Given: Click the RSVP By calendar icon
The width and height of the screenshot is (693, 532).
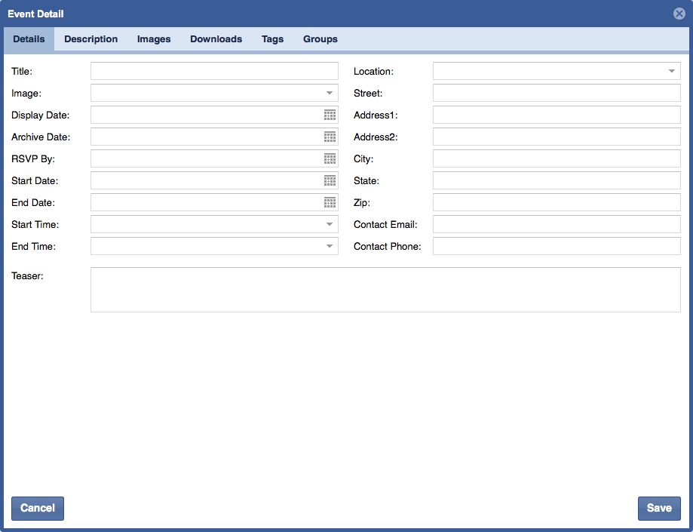Looking at the screenshot, I should 330,158.
